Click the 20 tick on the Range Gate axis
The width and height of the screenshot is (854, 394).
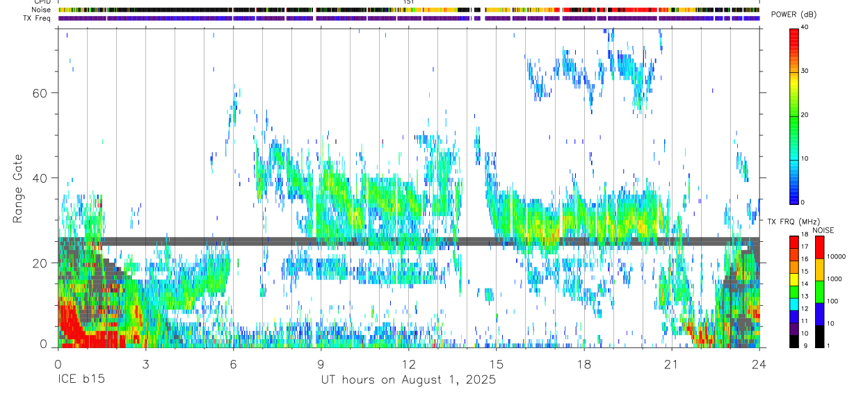point(41,263)
